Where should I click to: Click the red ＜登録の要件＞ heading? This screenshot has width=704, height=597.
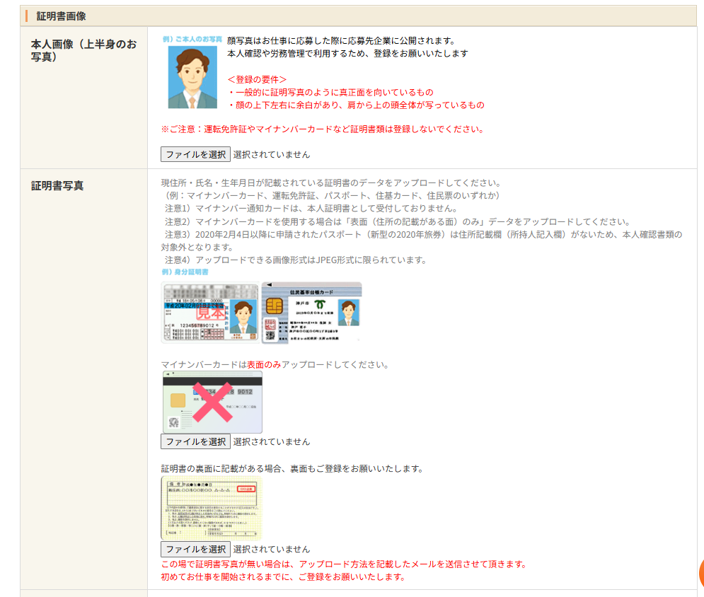tap(257, 79)
